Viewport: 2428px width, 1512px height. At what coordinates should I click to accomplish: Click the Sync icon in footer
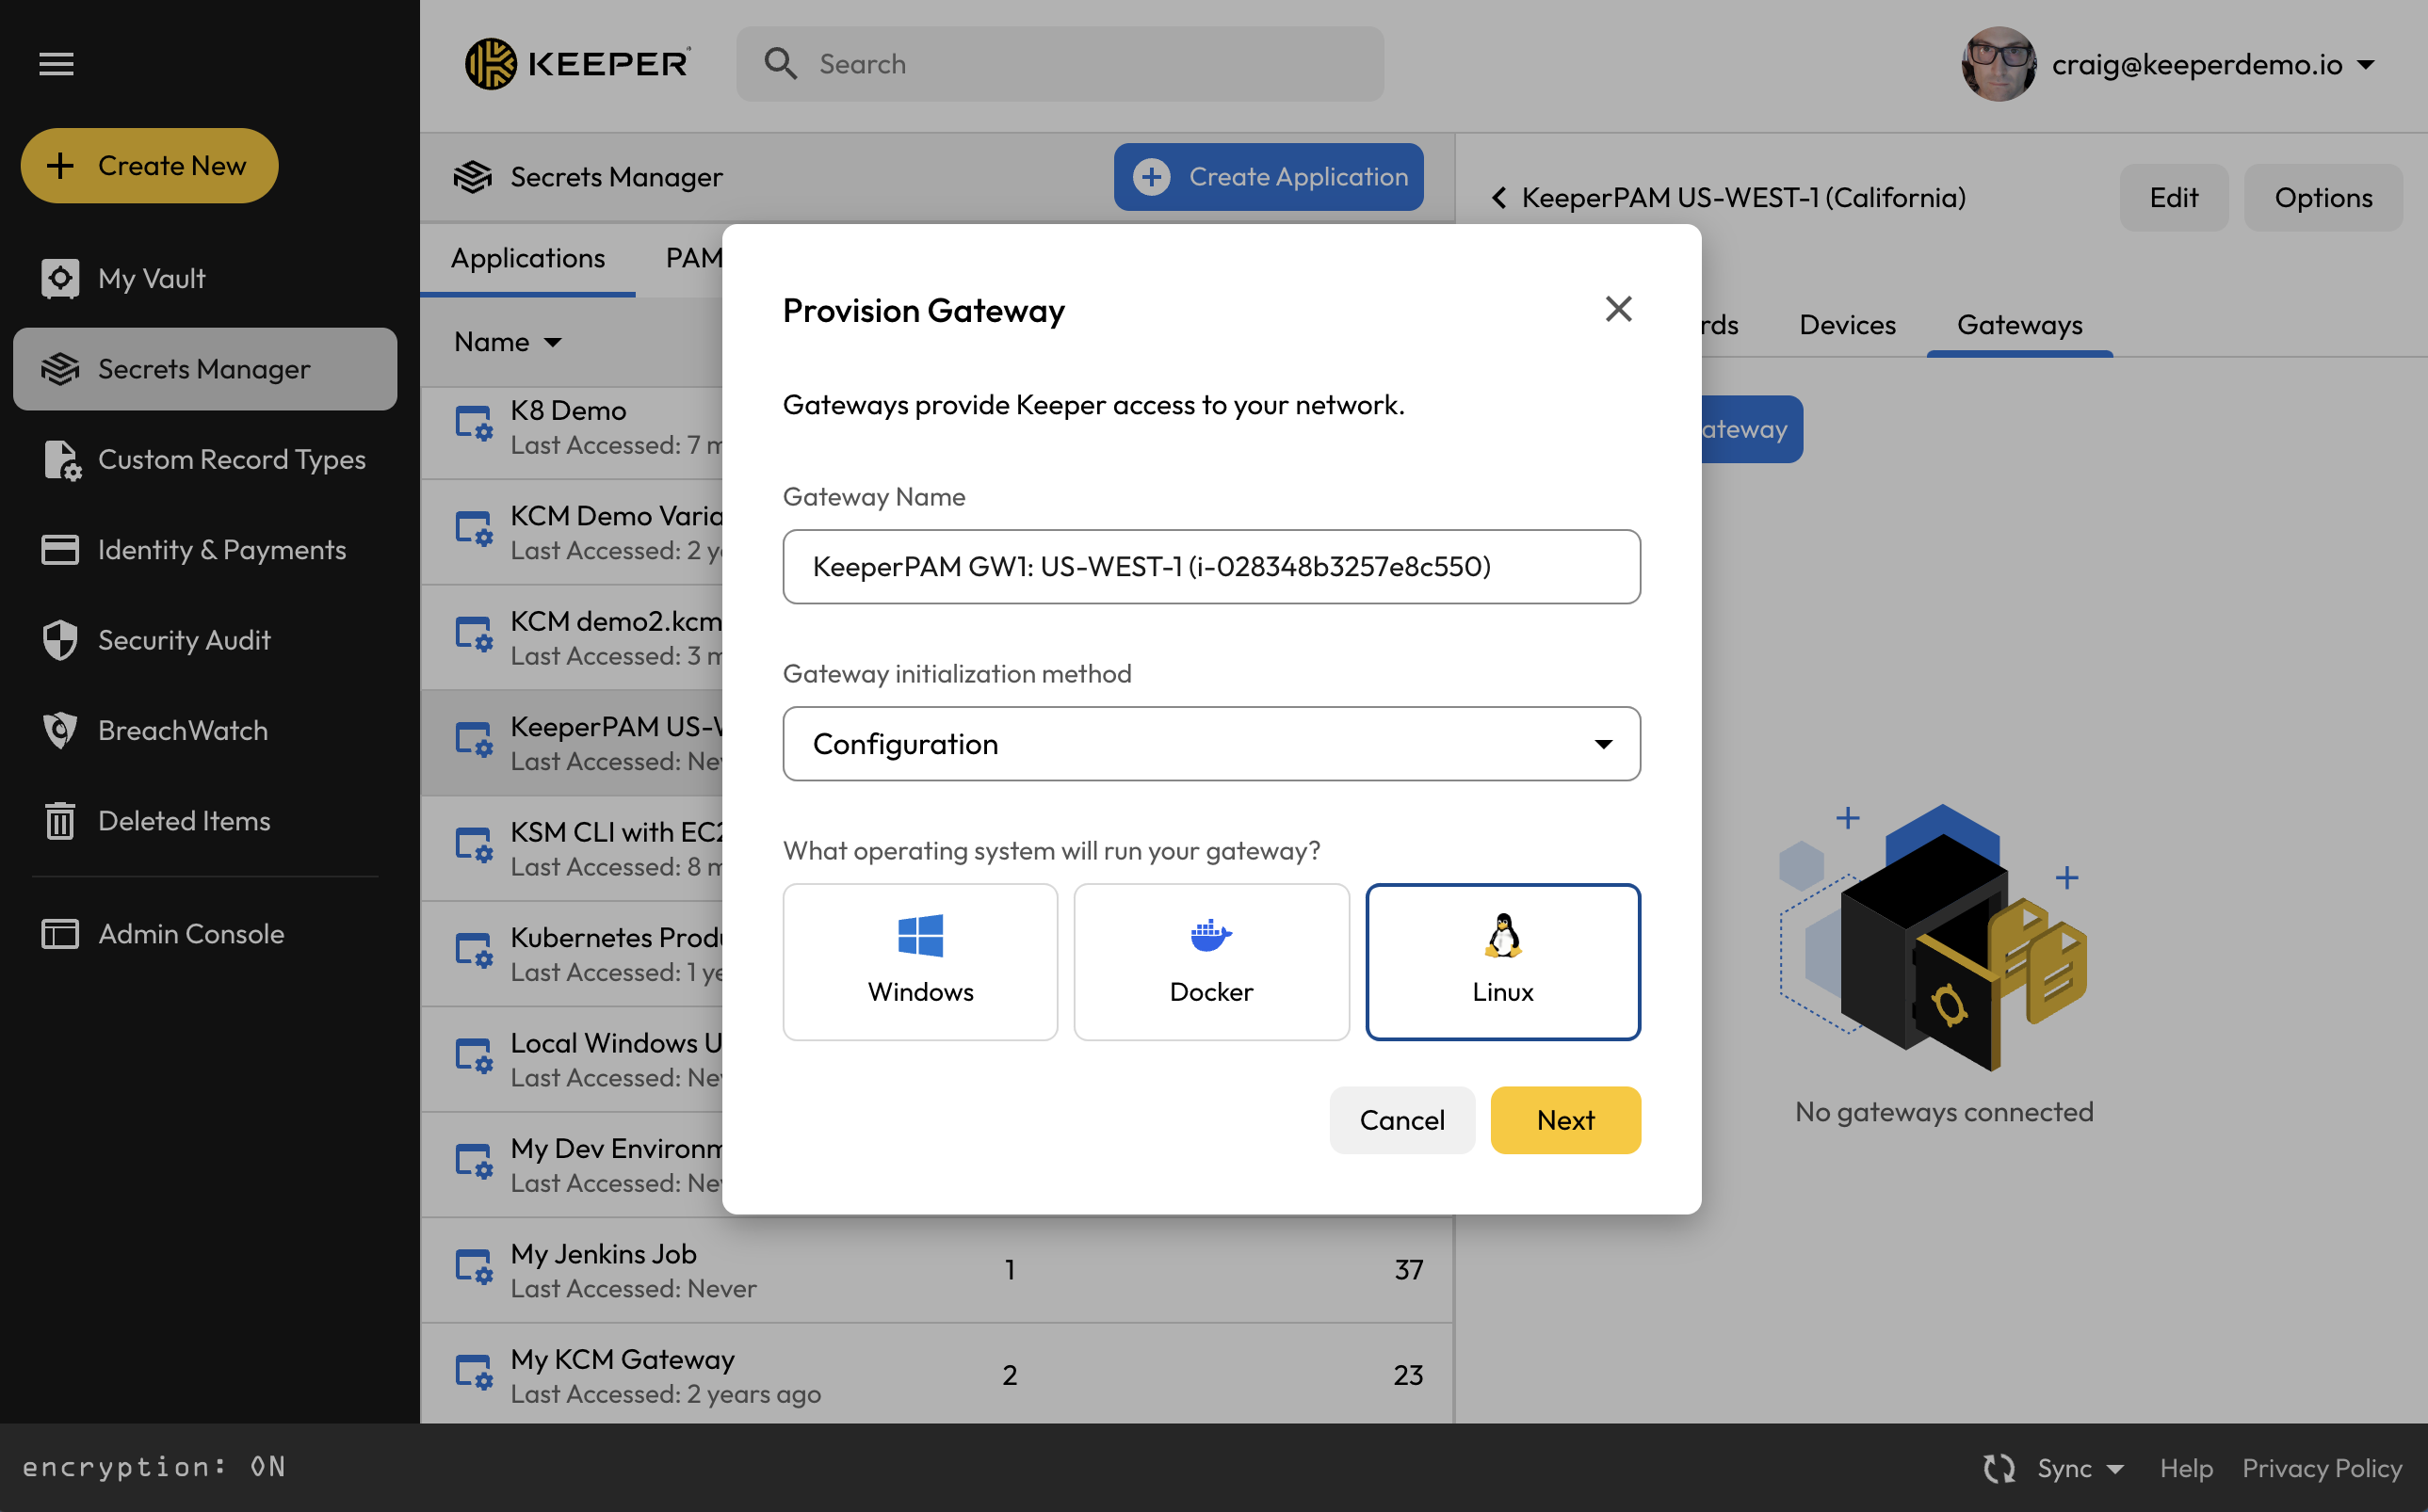coord(1998,1467)
